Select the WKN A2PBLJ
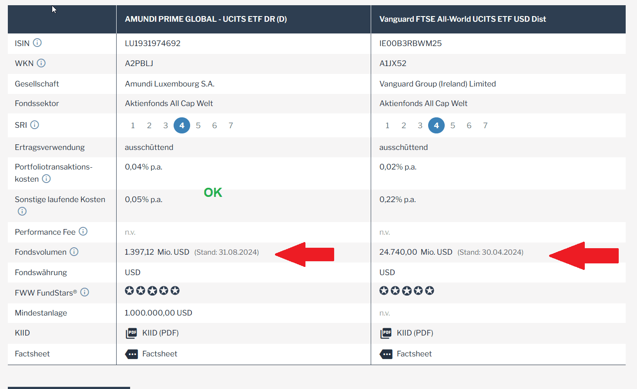The image size is (637, 389). tap(139, 63)
